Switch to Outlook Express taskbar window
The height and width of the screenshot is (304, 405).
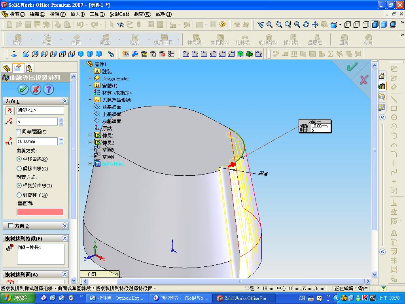117,298
